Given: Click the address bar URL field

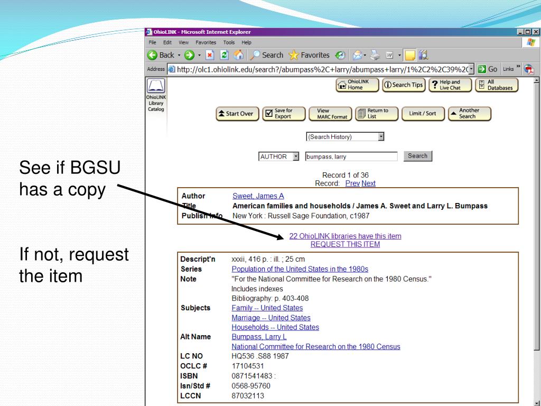Looking at the screenshot, I should point(321,69).
